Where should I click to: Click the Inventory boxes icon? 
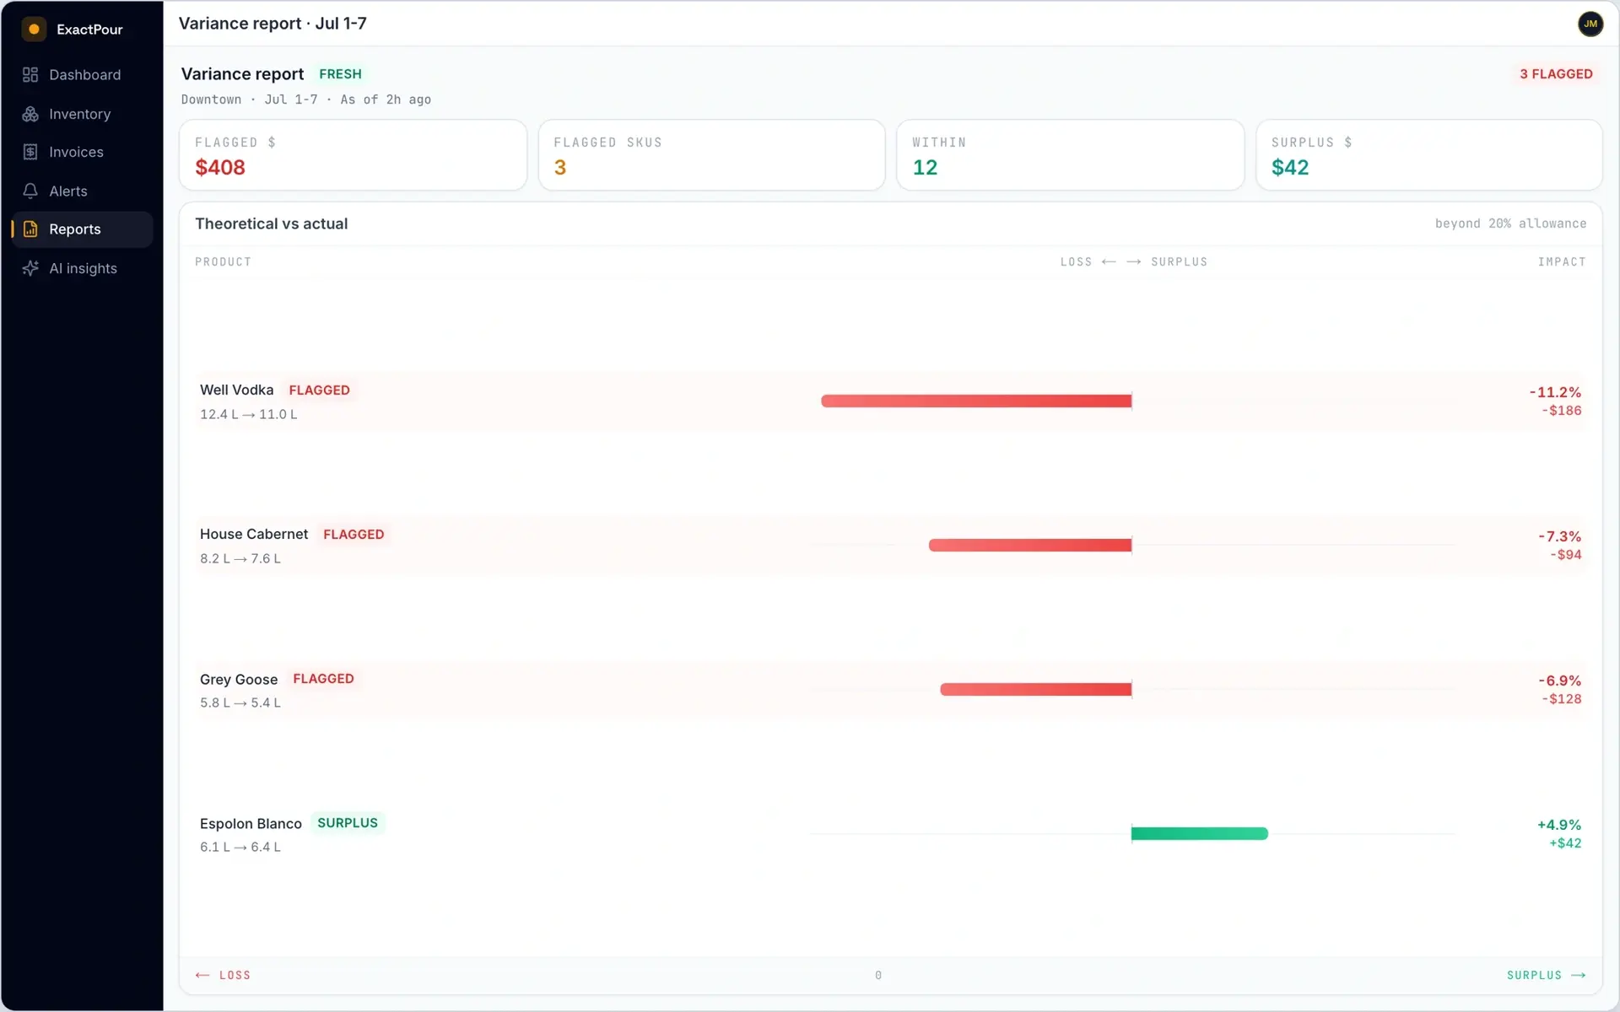pyautogui.click(x=30, y=114)
